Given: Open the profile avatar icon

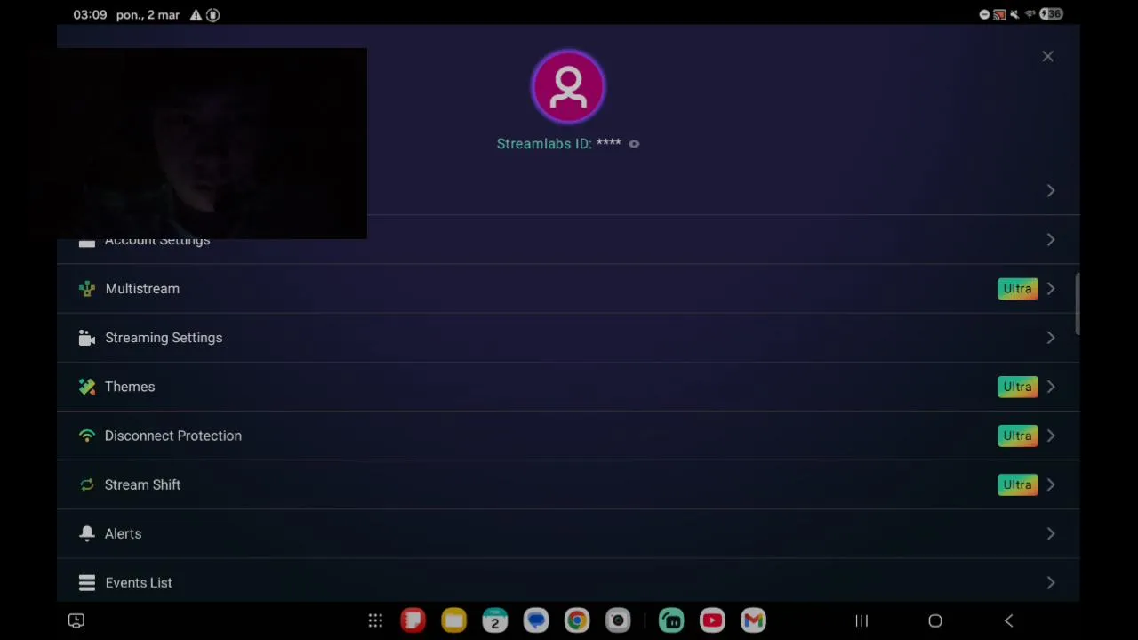Looking at the screenshot, I should tap(568, 87).
